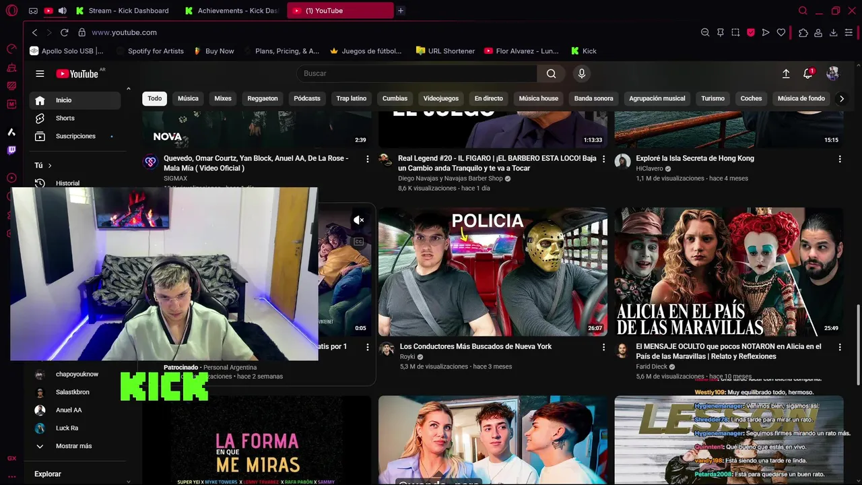Viewport: 862px width, 485px height.
Task: Expand the Tú section chevron
Action: coord(50,165)
